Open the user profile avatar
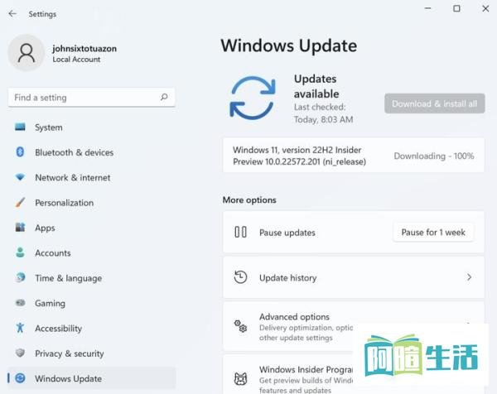Image resolution: width=497 pixels, height=394 pixels. pos(27,53)
